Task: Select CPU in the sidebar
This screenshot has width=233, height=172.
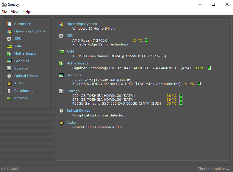Action: tap(18, 39)
